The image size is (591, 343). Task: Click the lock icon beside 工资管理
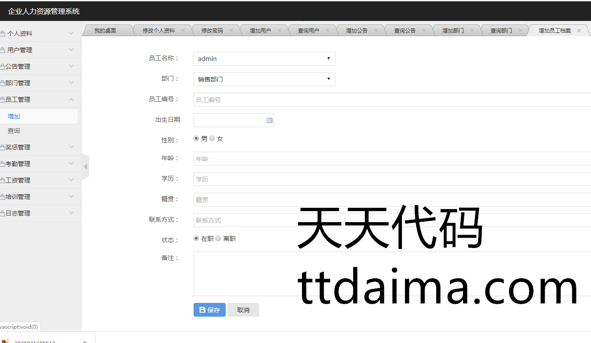tap(3, 180)
